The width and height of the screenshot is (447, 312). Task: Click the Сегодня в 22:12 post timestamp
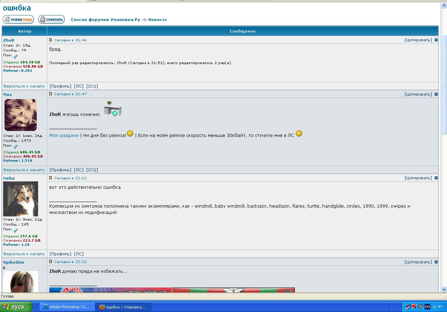(x=70, y=178)
